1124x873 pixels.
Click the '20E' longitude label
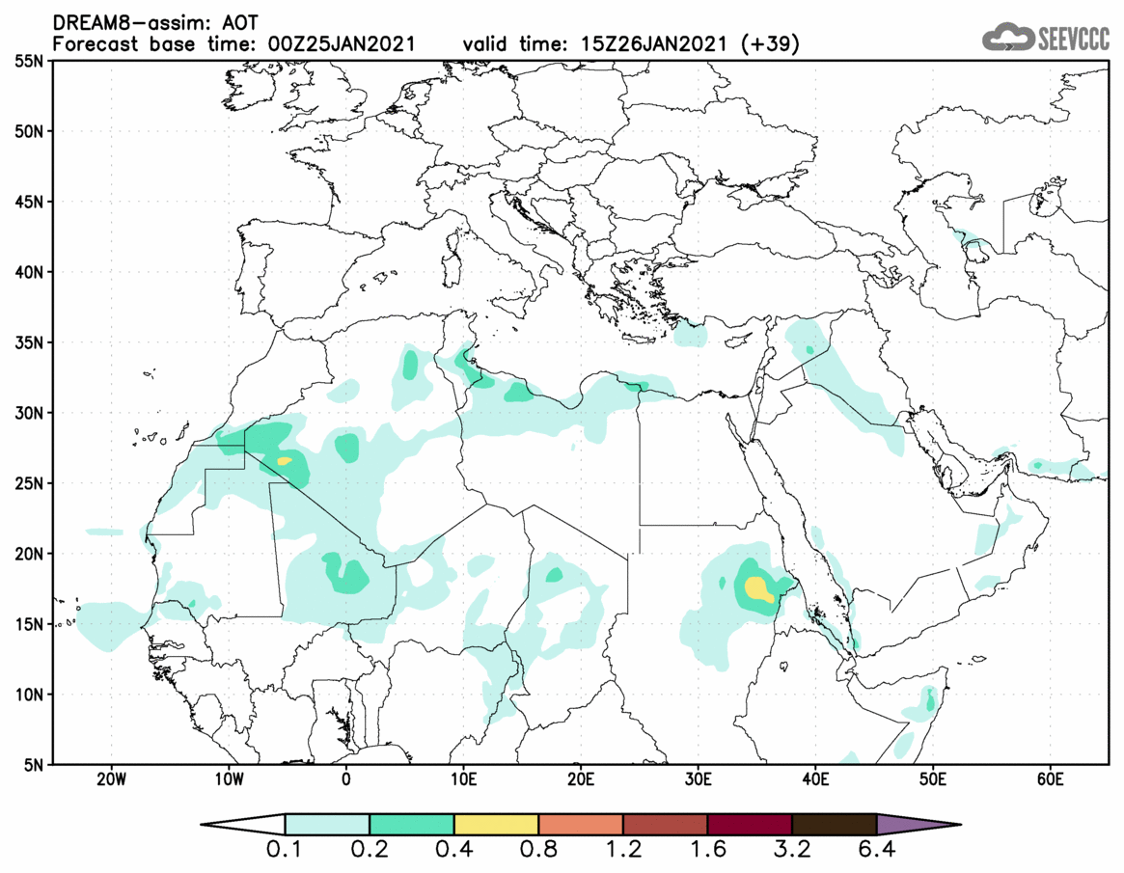pos(581,779)
